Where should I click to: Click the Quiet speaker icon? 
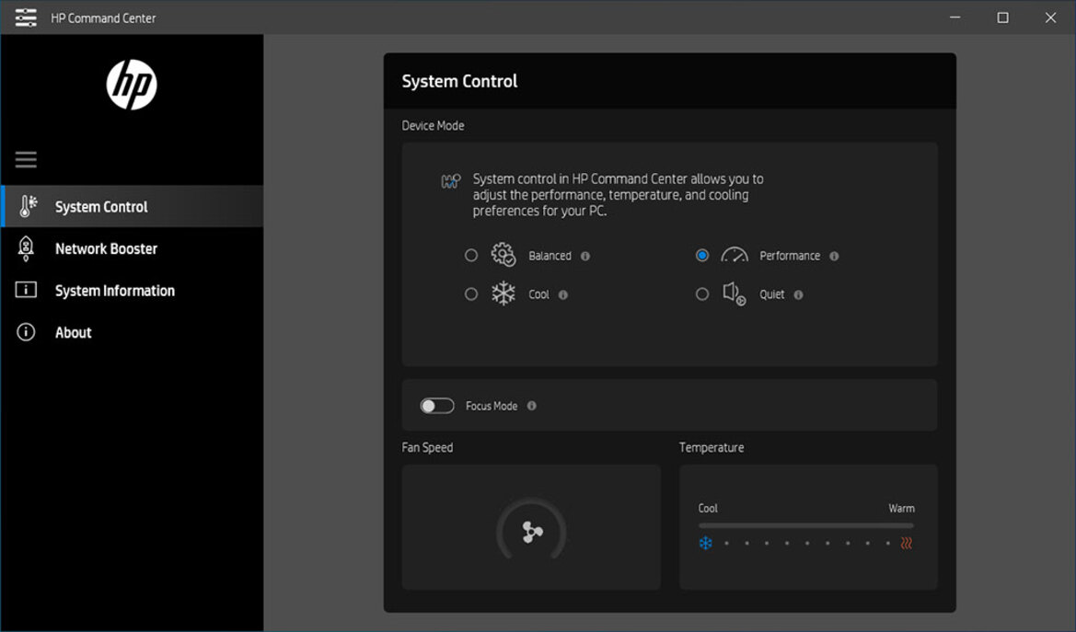(735, 293)
